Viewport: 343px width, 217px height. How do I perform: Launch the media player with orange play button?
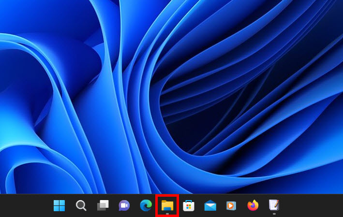231,205
